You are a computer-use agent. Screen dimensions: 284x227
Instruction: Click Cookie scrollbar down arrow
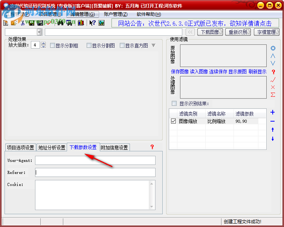(151, 207)
